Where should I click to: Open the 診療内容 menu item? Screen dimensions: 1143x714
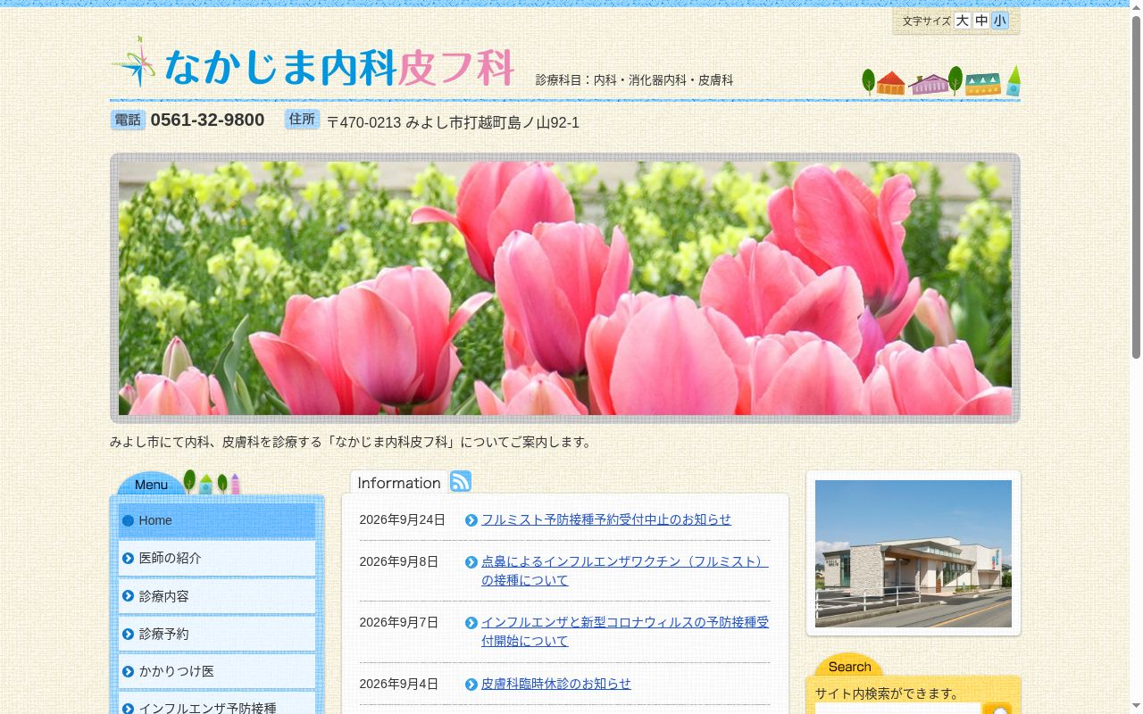[217, 596]
